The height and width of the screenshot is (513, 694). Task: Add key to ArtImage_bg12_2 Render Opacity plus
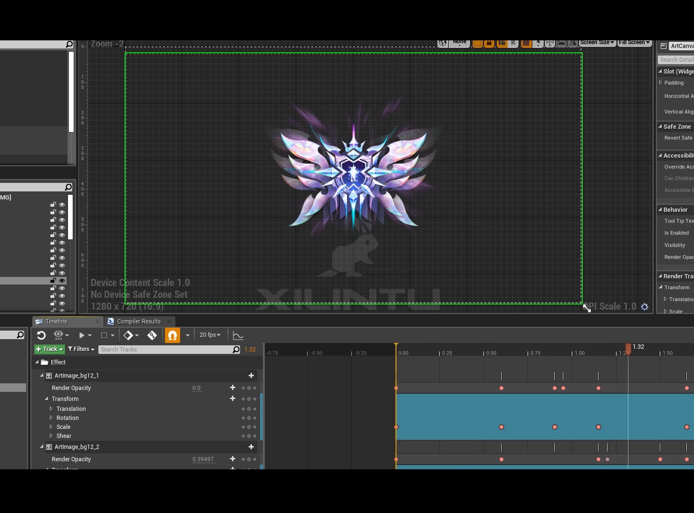232,459
